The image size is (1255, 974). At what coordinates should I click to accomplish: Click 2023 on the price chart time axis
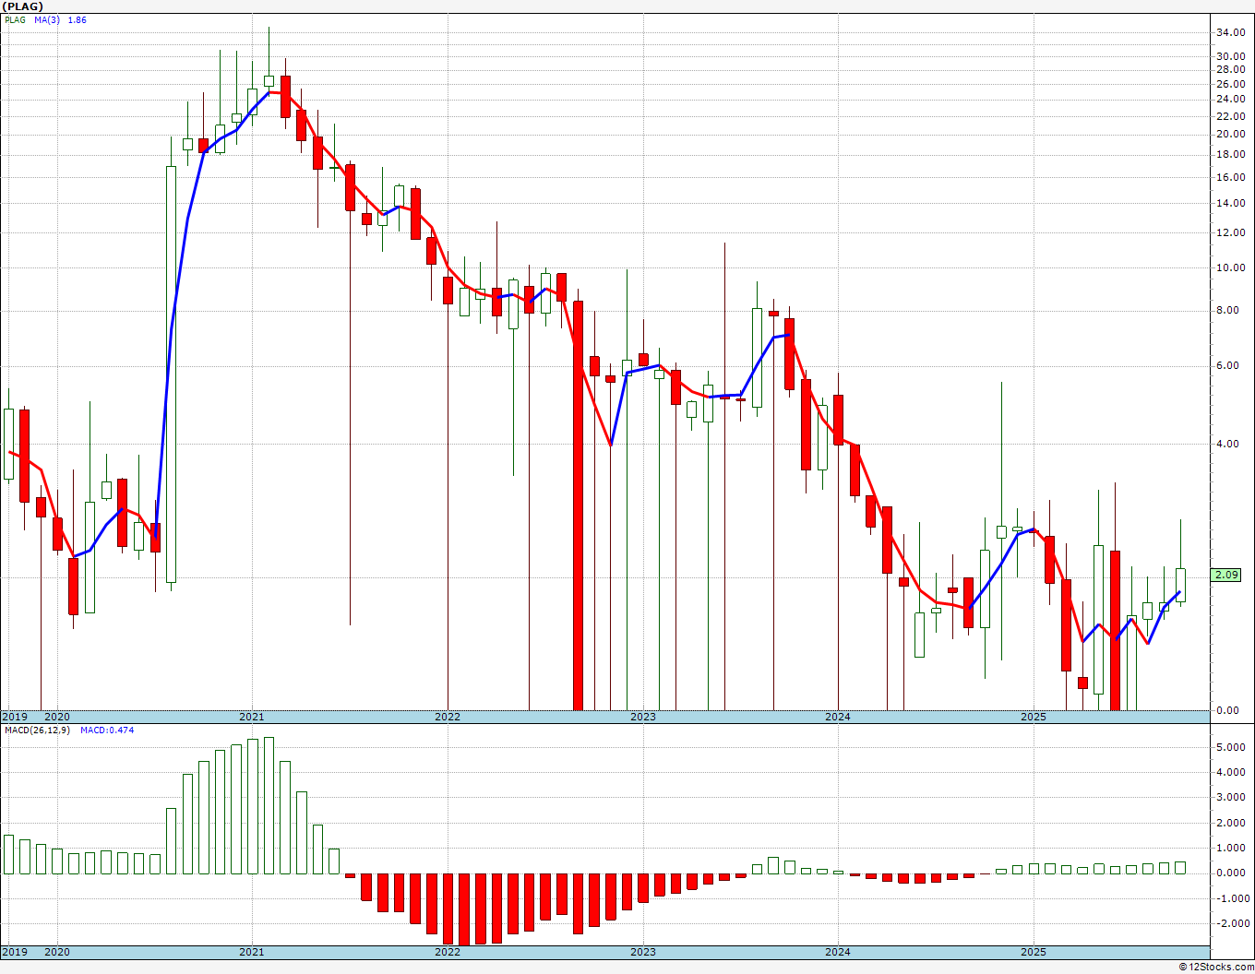[x=643, y=717]
